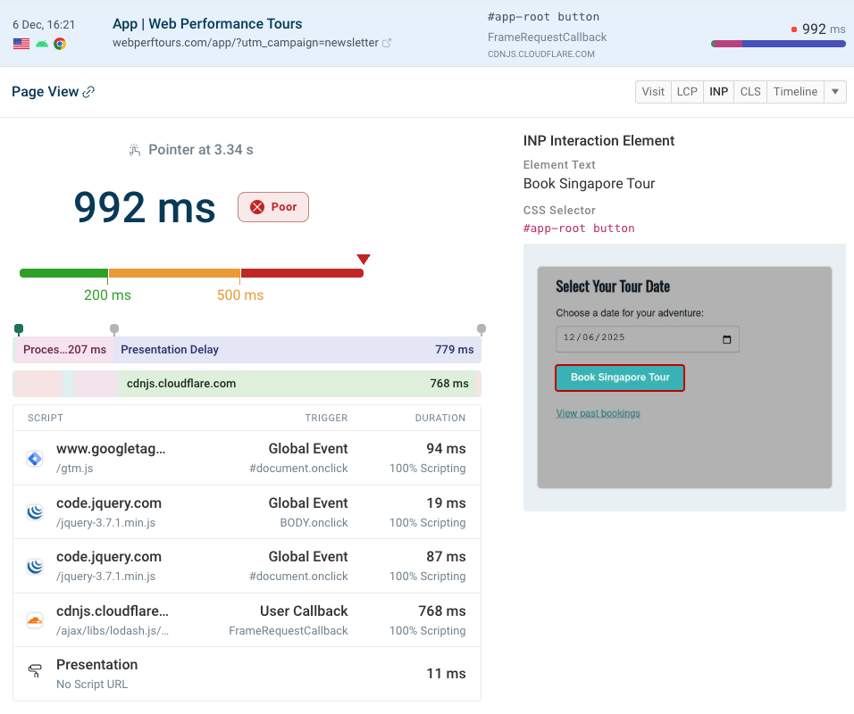Click the Google Tag Manager icon for gtm.js
854x714 pixels.
click(34, 457)
